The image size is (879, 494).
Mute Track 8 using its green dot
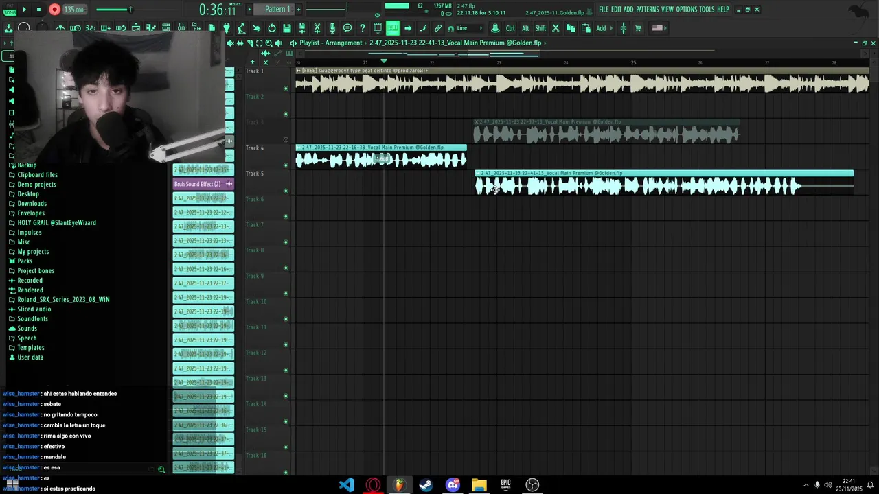click(x=286, y=268)
